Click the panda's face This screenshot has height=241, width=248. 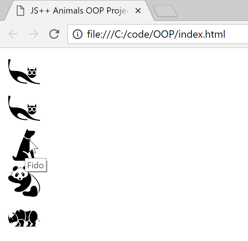click(19, 175)
